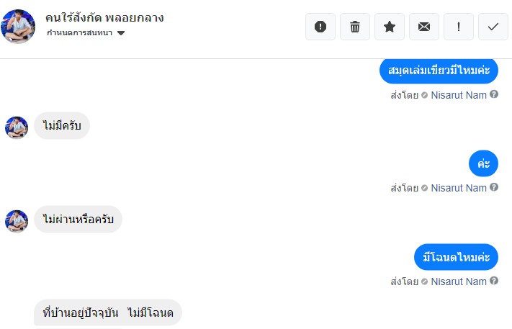Open Nisarut Nam link under 'ค่ะ' message

pos(459,188)
